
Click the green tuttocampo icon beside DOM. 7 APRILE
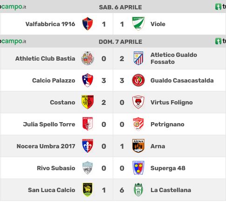pyautogui.click(x=218, y=41)
